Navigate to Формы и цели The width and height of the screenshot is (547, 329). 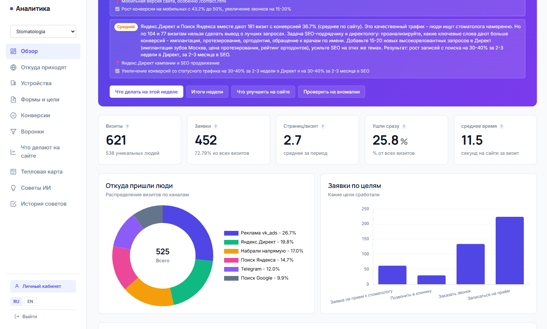(43, 100)
